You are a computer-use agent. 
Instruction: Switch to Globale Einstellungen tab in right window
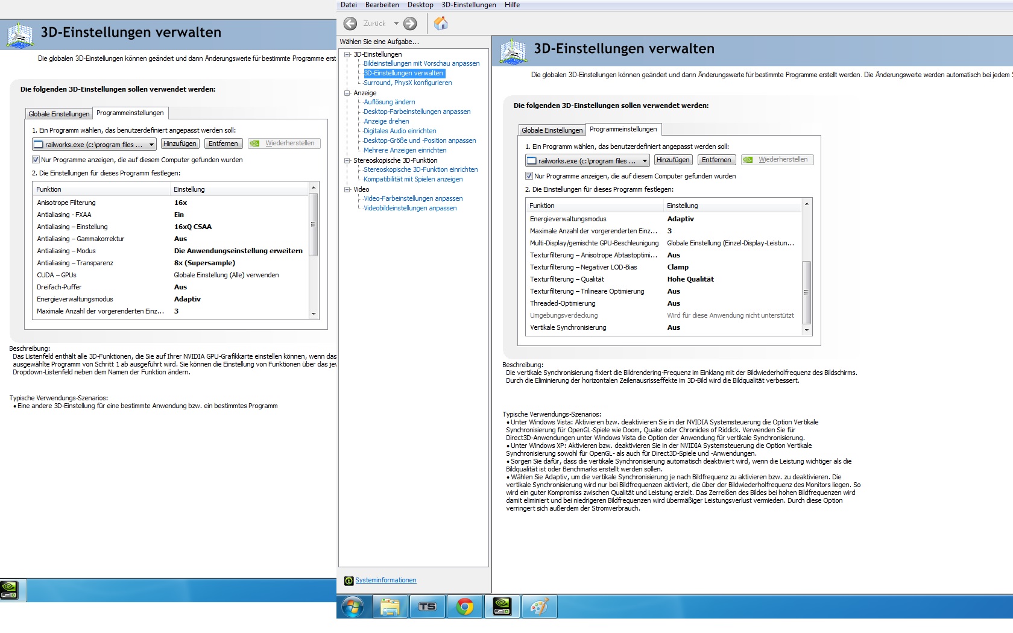(x=552, y=130)
